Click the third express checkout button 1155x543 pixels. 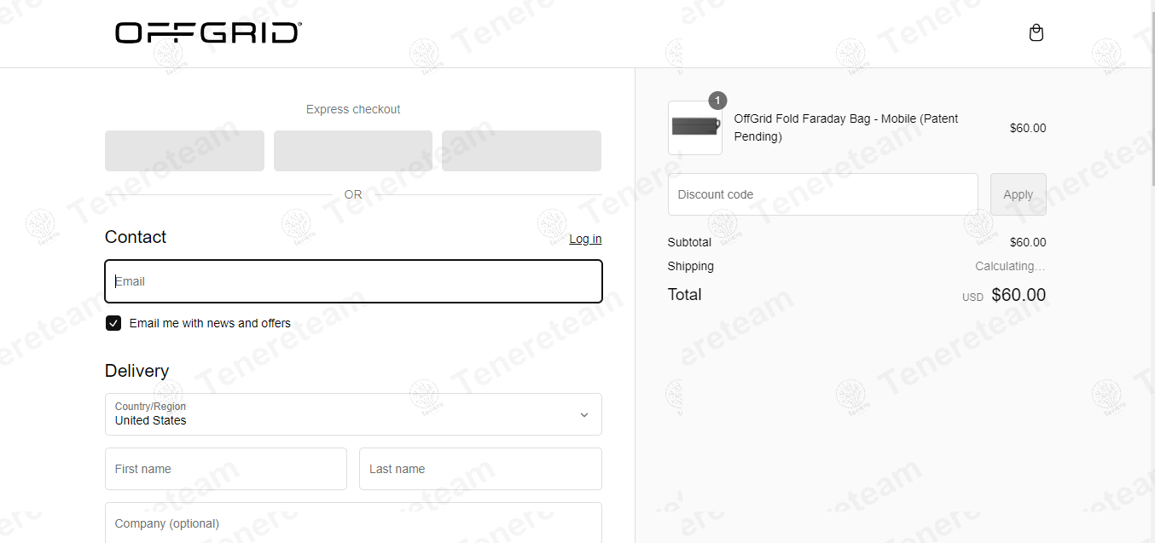pos(521,151)
